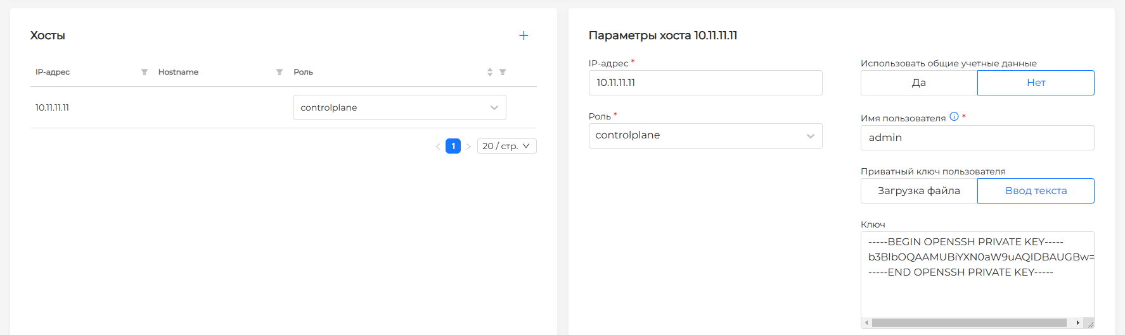
Task: Go to the previous page arrow
Action: (x=438, y=147)
